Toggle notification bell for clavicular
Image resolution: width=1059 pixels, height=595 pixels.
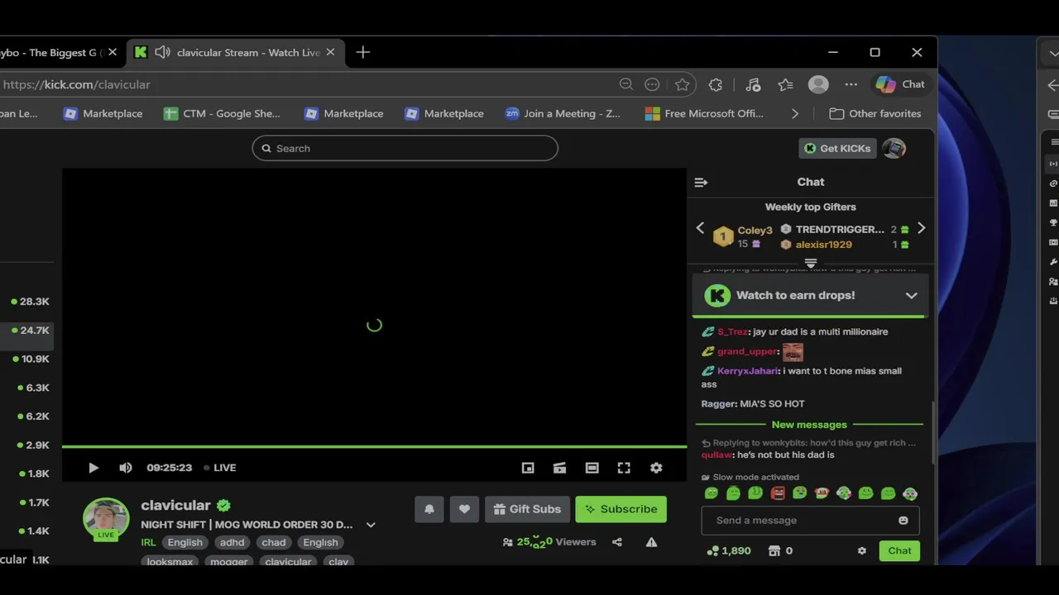(429, 509)
